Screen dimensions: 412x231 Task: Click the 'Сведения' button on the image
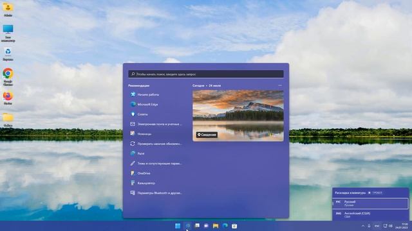coord(207,135)
